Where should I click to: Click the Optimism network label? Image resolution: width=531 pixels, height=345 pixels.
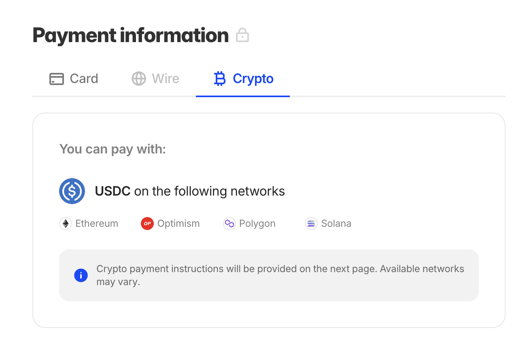click(x=178, y=224)
